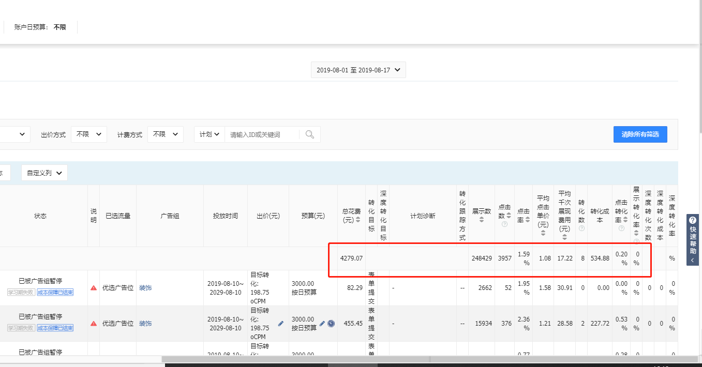The width and height of the screenshot is (702, 367).
Task: Sort by 总花费(元) column arrows
Action: [x=357, y=220]
